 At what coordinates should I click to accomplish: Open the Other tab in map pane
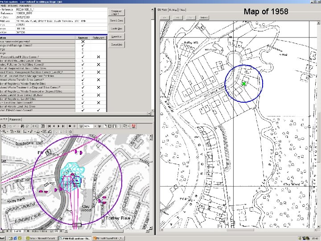[x=182, y=10]
